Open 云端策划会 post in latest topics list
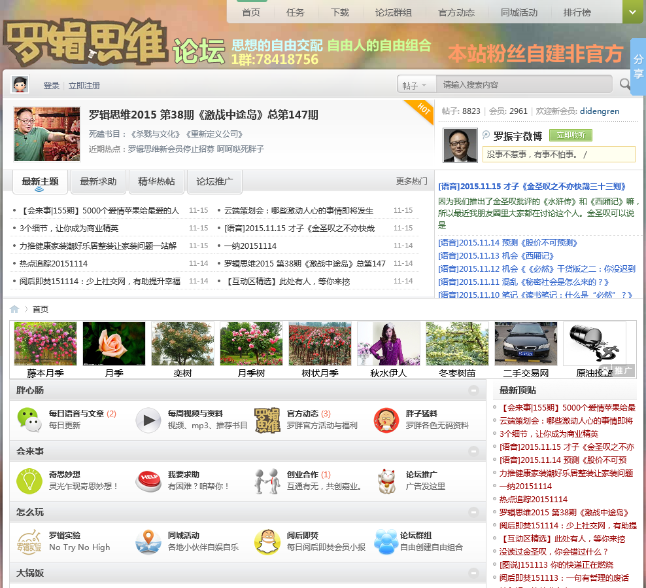The height and width of the screenshot is (588, 646). tap(299, 211)
